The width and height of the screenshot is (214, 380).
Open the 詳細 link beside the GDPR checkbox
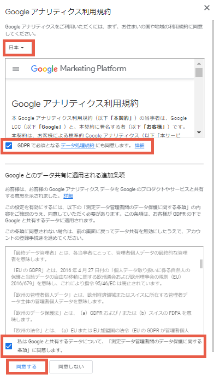139,146
